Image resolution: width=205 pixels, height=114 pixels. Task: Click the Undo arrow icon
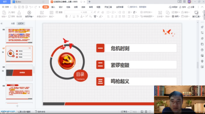click(30, 7)
